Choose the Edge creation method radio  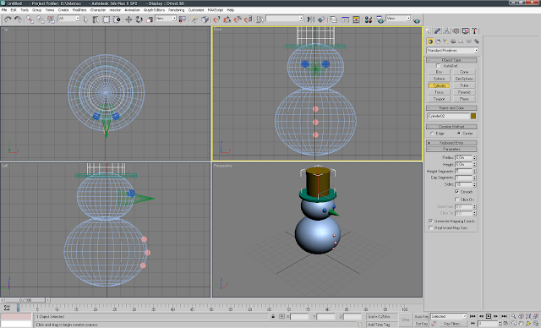point(432,134)
